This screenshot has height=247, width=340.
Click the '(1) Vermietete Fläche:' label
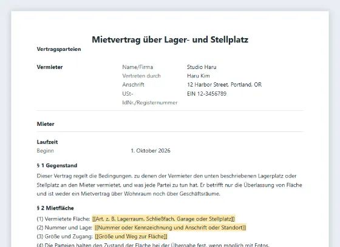(x=63, y=219)
